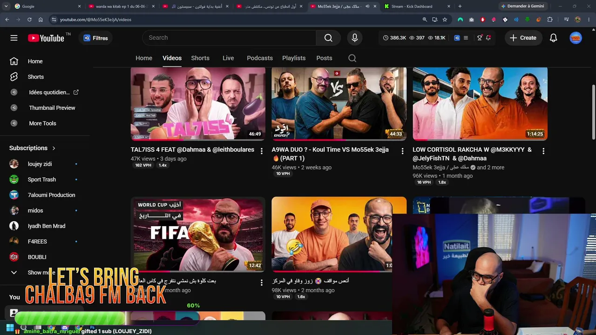The image size is (596, 335).
Task: Open Sport Trash subscription channel
Action: tap(43, 180)
